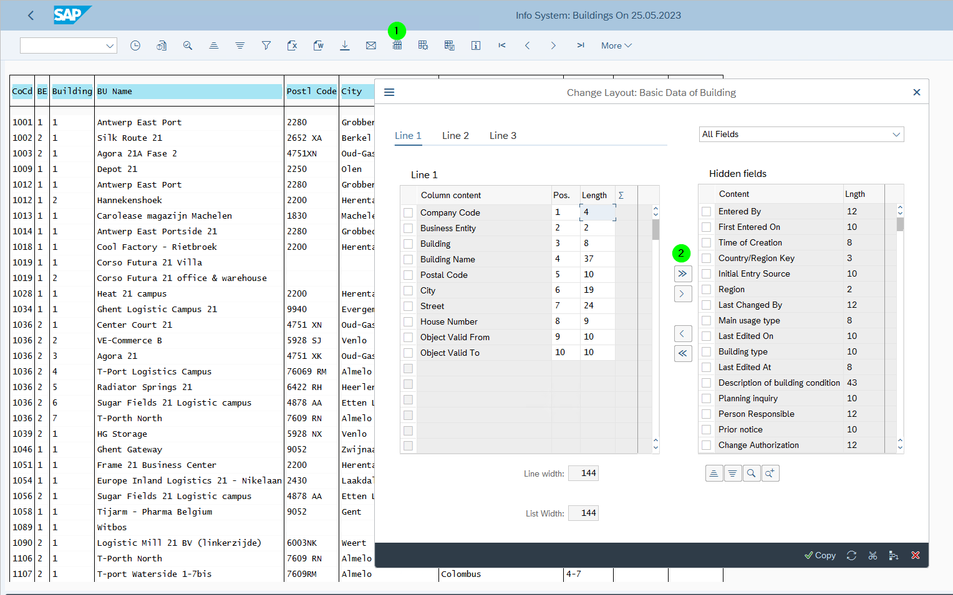
Task: Sort hidden fields ascending below list
Action: pos(714,474)
